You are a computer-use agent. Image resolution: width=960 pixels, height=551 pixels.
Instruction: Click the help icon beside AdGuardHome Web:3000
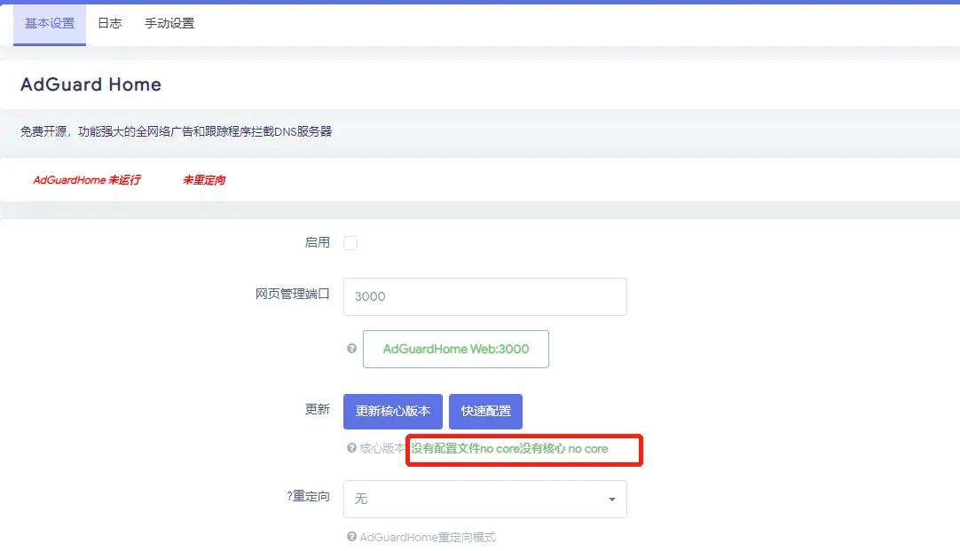point(351,349)
